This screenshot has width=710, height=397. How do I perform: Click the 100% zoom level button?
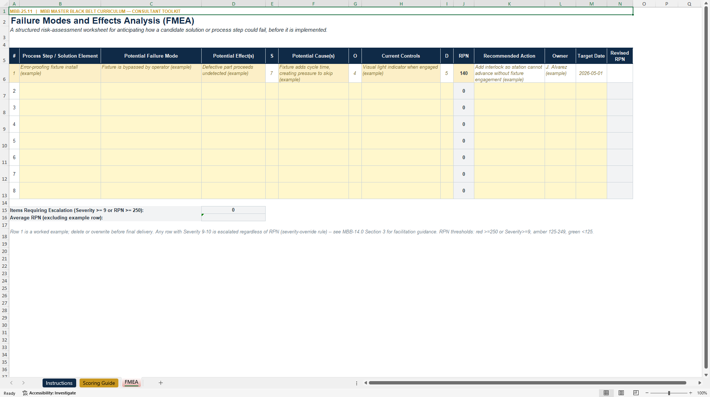[x=702, y=393]
